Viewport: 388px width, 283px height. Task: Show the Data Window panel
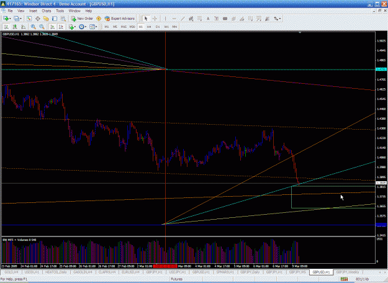click(38, 19)
